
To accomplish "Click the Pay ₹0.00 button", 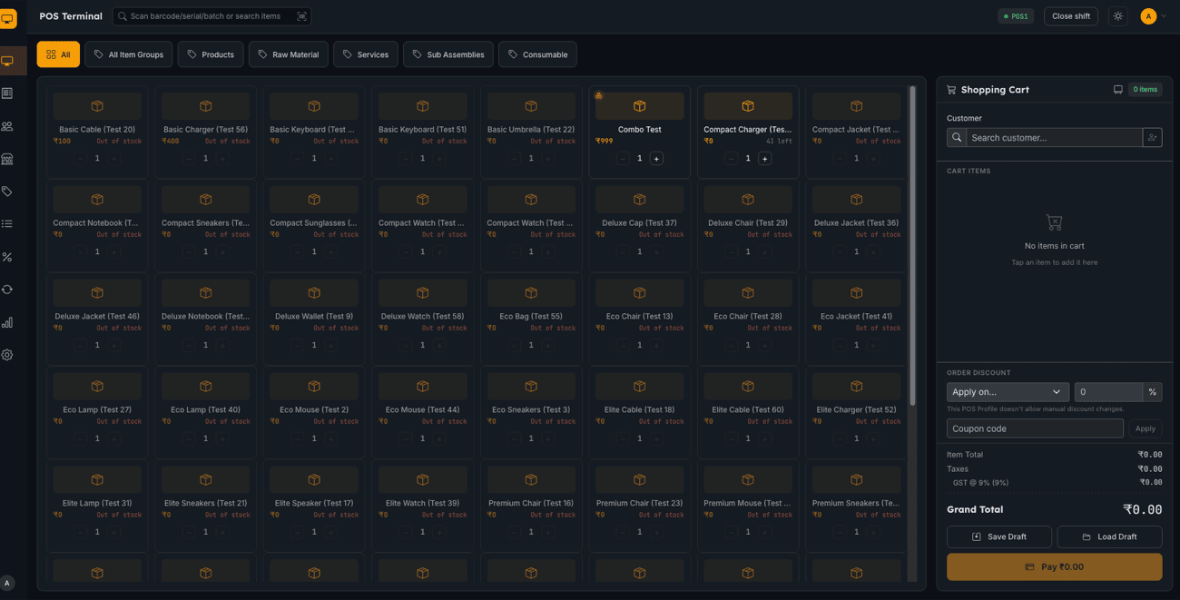I will 1054,566.
